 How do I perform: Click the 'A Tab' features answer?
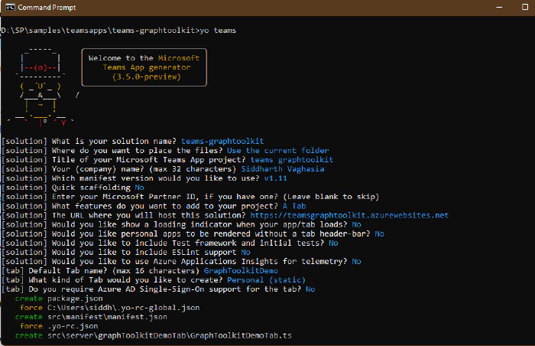(295, 206)
